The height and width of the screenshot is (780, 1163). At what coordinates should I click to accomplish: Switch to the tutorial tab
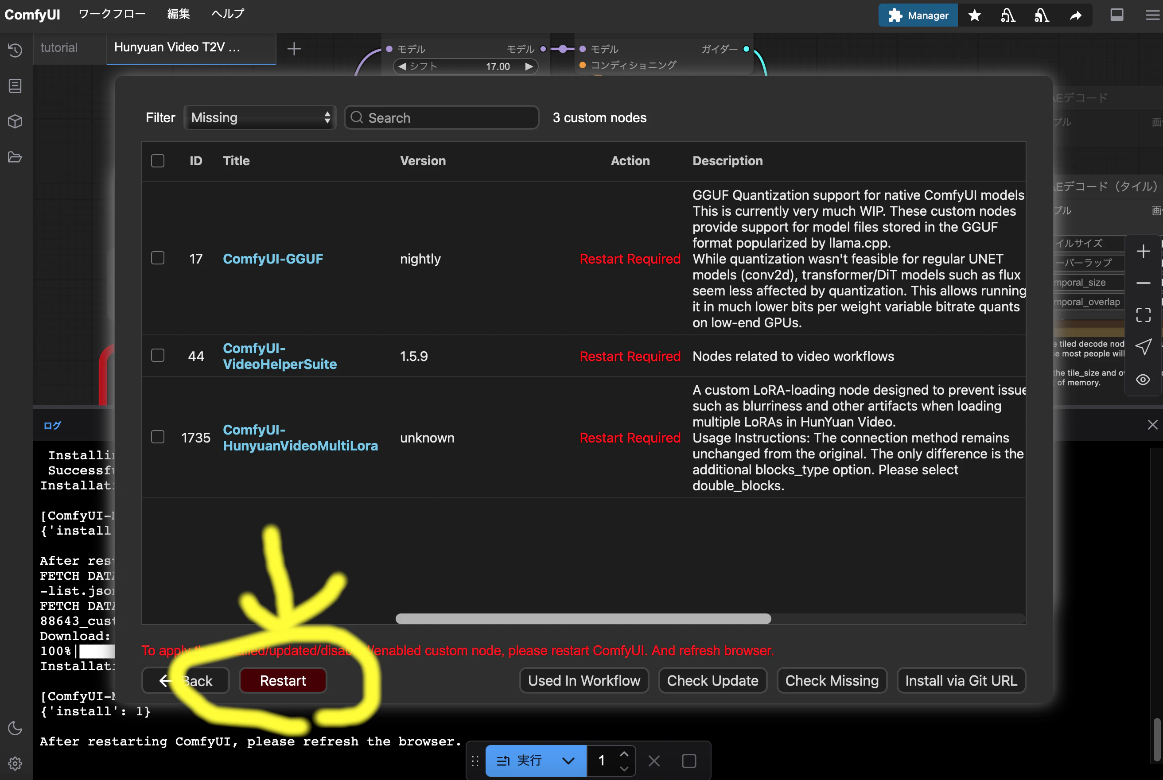(59, 48)
